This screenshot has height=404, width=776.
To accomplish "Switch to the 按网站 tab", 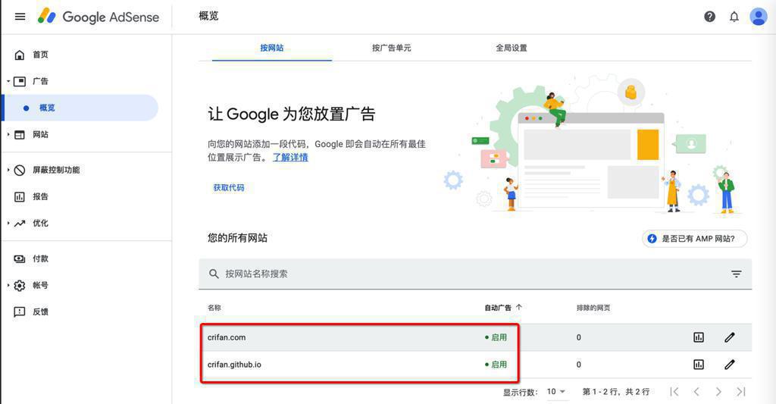I will [x=272, y=48].
